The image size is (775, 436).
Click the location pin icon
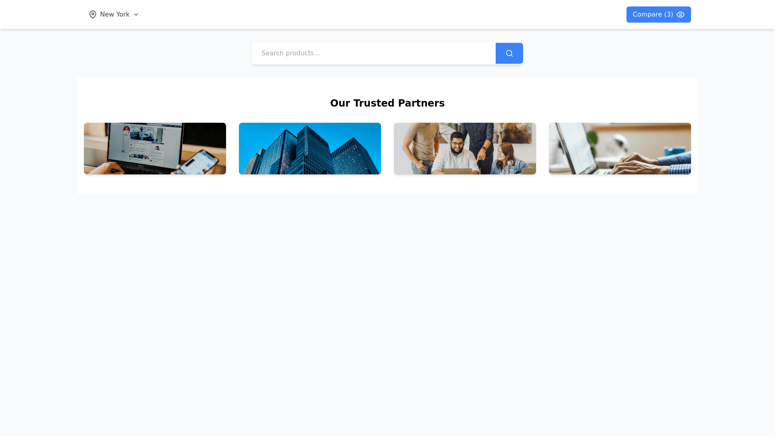[93, 15]
